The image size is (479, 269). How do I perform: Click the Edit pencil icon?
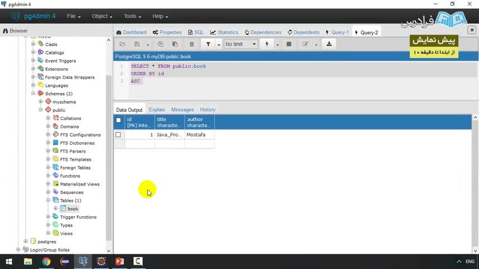305,44
